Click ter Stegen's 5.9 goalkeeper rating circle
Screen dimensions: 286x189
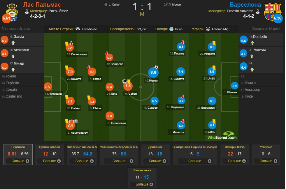pyautogui.click(x=234, y=86)
